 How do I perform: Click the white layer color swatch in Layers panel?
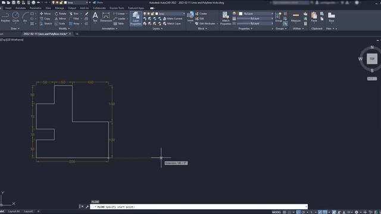coord(157,14)
